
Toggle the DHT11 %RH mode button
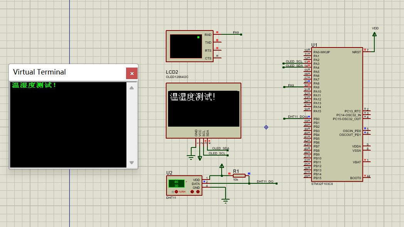(176, 191)
